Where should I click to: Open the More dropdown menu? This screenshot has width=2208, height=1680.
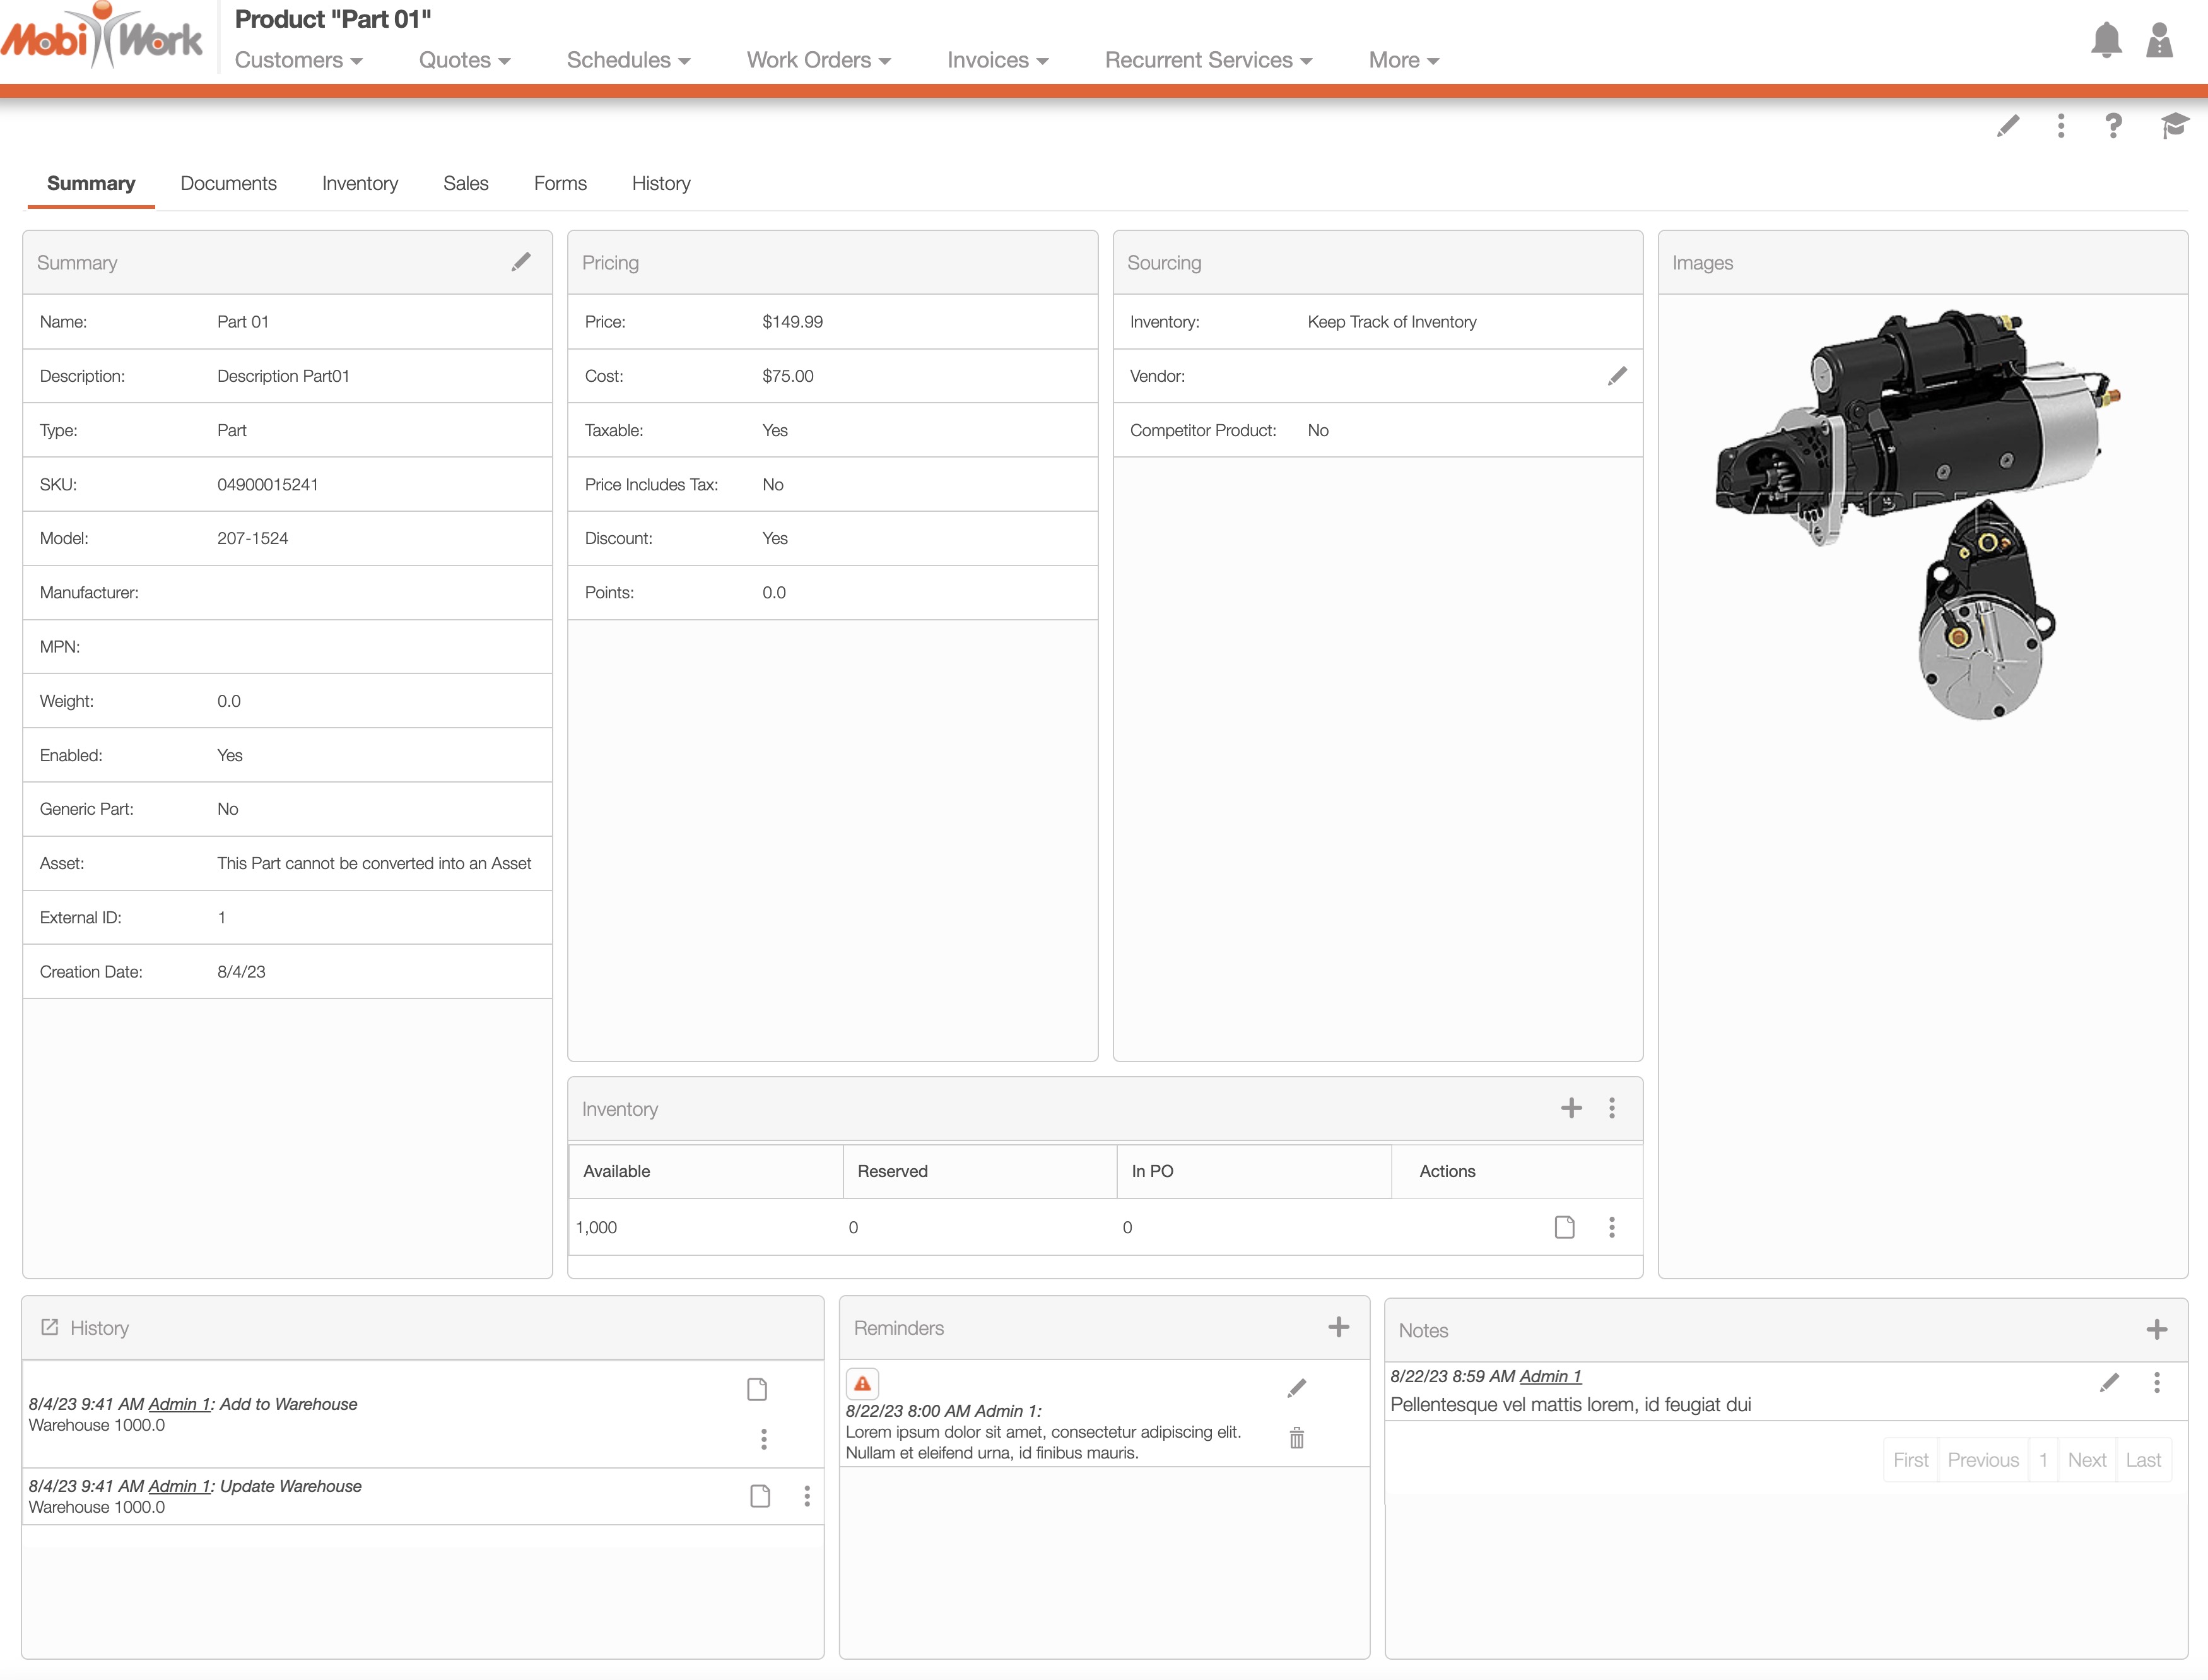[1402, 60]
